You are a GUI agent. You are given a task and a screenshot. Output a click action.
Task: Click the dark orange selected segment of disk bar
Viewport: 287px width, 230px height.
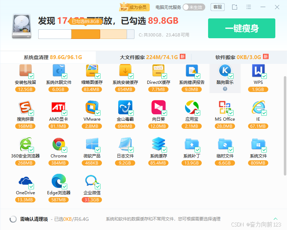pyautogui.click(x=86, y=34)
